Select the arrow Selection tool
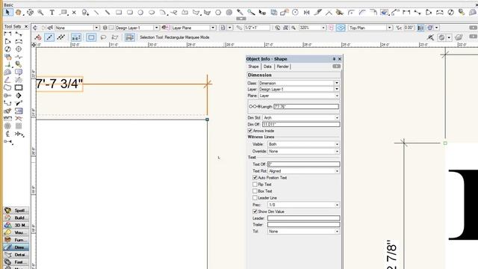 coord(7,12)
